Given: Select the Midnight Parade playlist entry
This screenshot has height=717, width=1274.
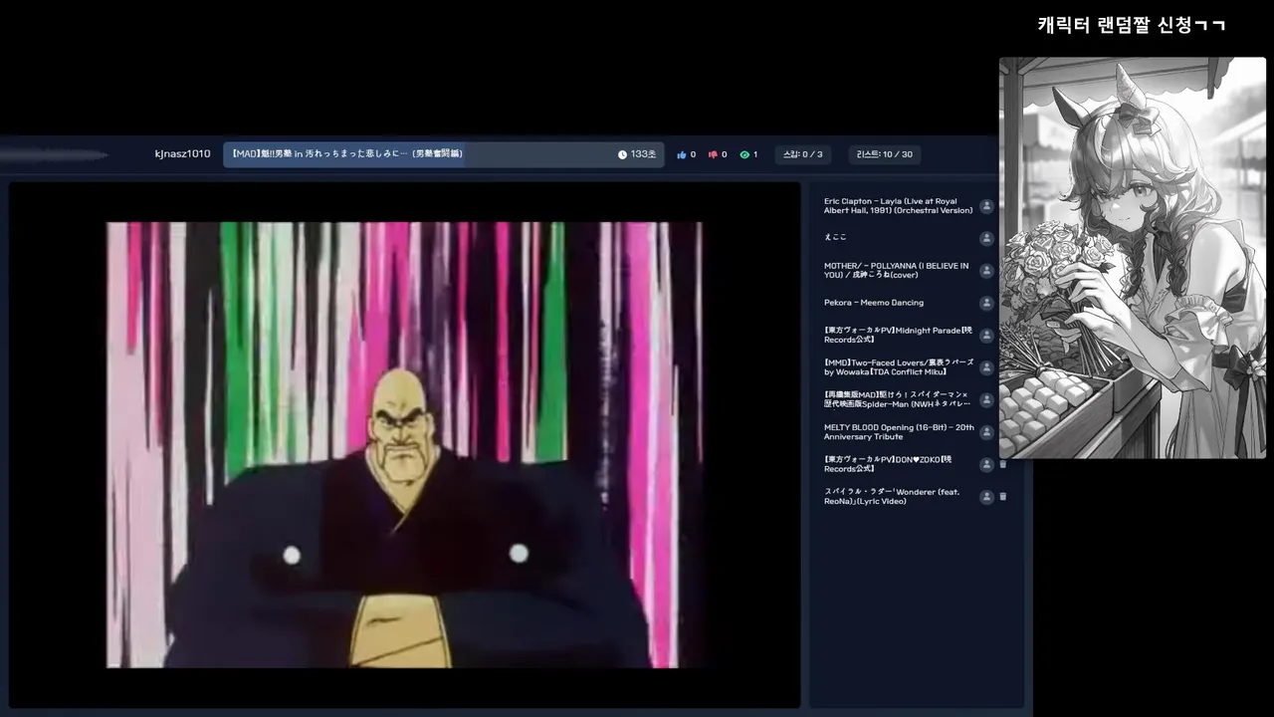Looking at the screenshot, I should 898,336.
